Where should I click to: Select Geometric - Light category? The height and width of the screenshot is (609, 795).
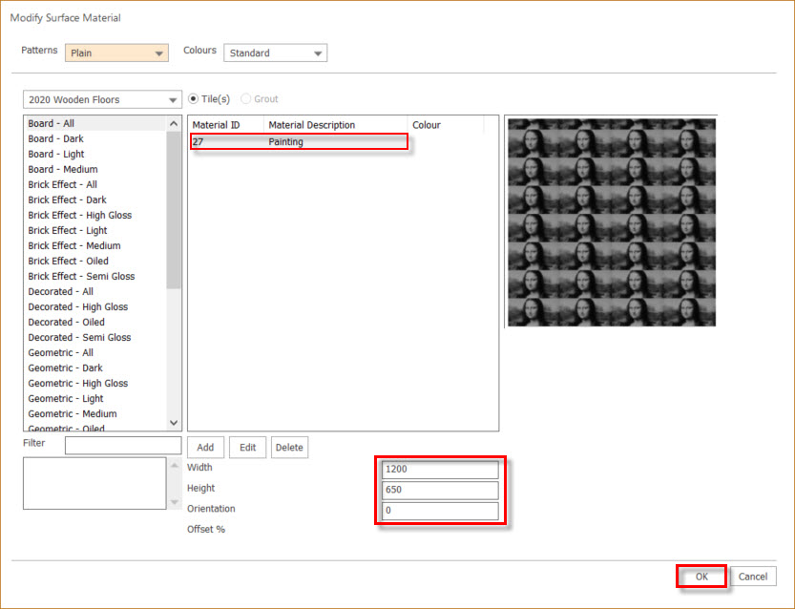coord(95,399)
